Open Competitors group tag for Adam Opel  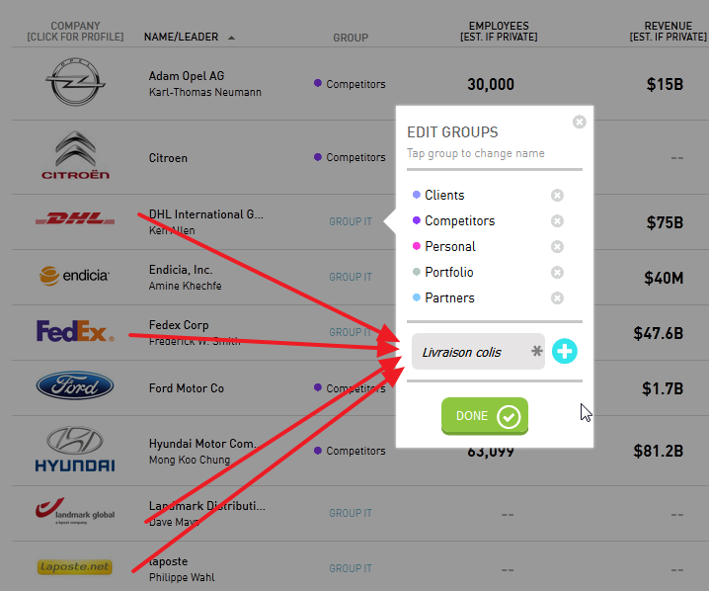click(x=350, y=84)
